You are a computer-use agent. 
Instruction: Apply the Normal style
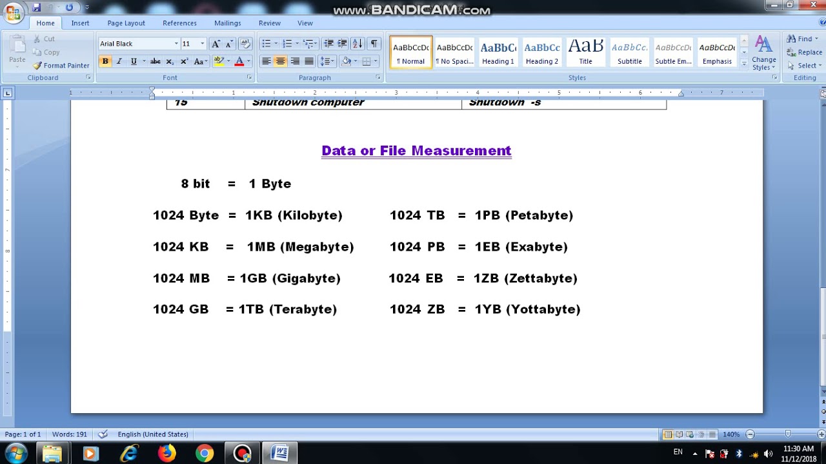point(411,52)
